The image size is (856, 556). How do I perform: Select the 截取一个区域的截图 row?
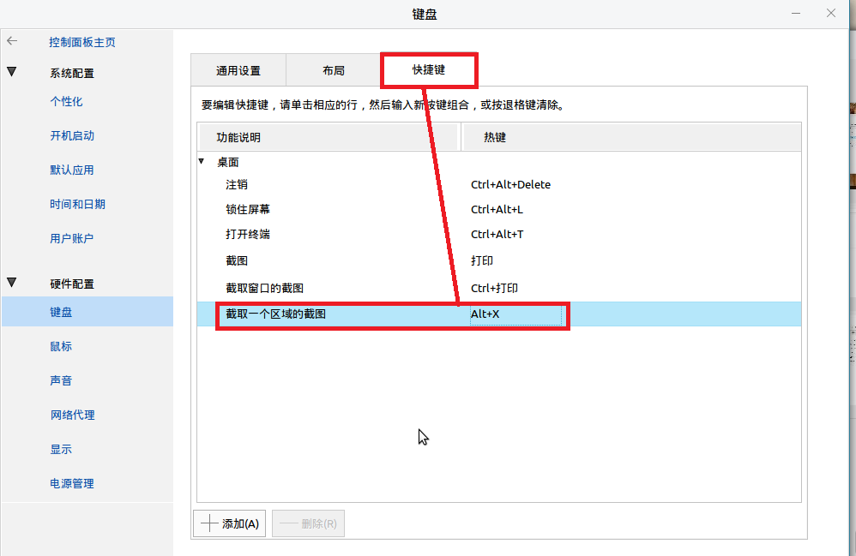coord(499,314)
